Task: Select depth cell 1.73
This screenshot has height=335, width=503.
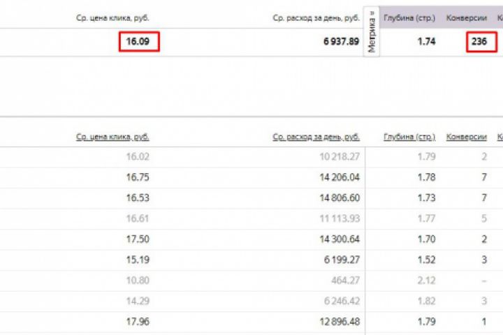Action: 426,198
